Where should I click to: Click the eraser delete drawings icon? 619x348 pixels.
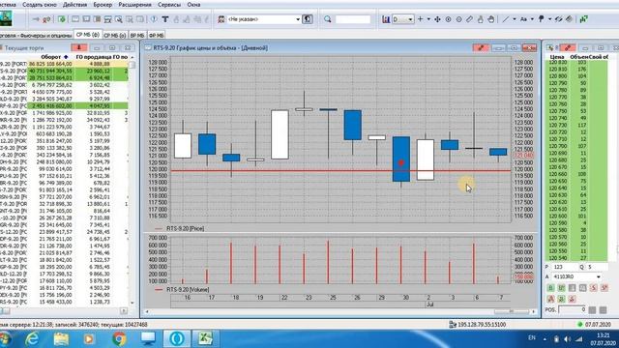569,19
